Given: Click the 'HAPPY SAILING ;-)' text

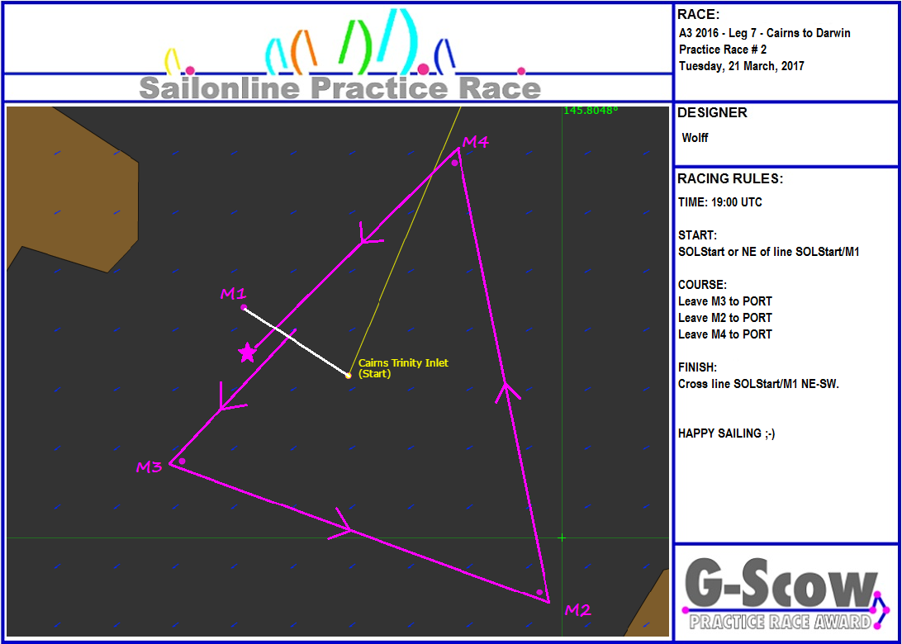Looking at the screenshot, I should (727, 434).
